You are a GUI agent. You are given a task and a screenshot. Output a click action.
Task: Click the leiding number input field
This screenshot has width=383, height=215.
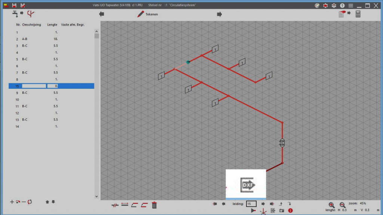tap(251, 203)
